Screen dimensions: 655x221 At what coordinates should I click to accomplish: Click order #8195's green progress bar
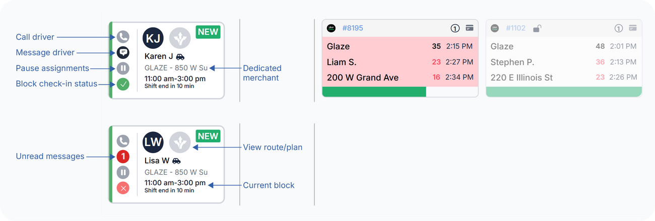(x=374, y=92)
